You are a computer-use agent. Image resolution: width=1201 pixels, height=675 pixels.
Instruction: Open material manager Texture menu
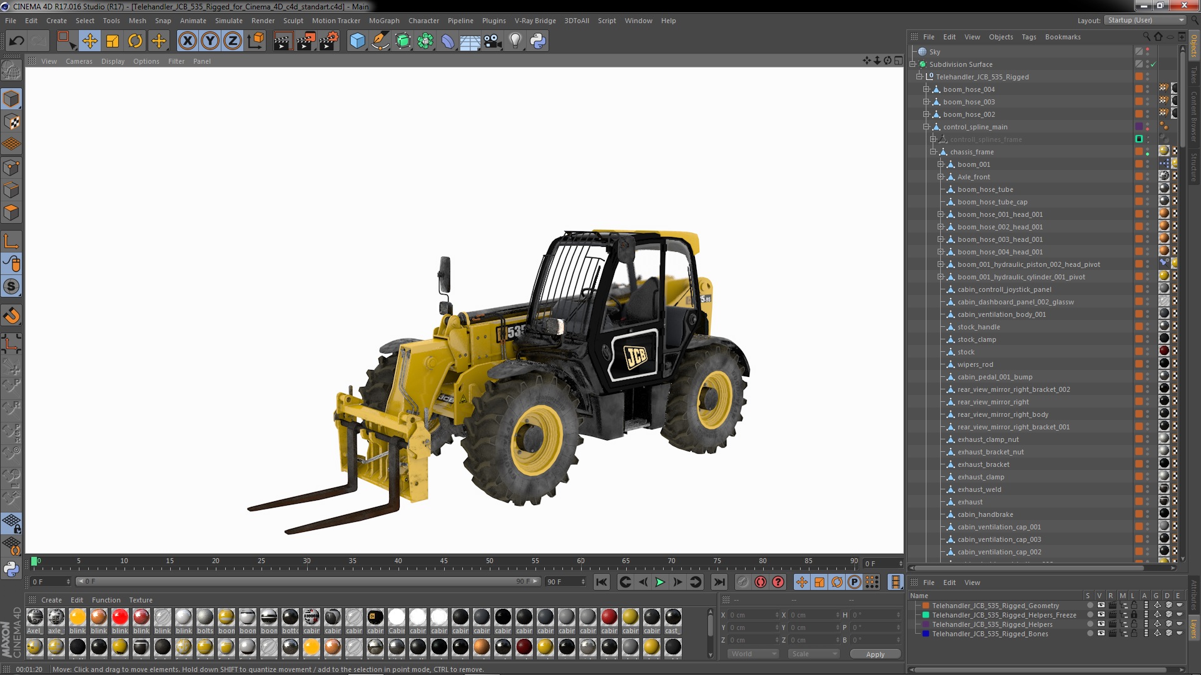(x=141, y=600)
